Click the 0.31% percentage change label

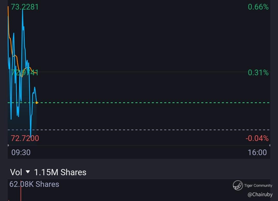click(258, 73)
